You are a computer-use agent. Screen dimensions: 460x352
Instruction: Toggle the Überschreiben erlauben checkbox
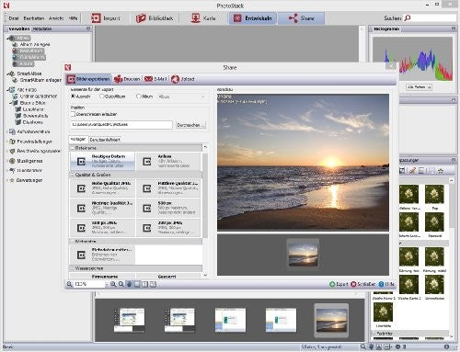pos(73,114)
